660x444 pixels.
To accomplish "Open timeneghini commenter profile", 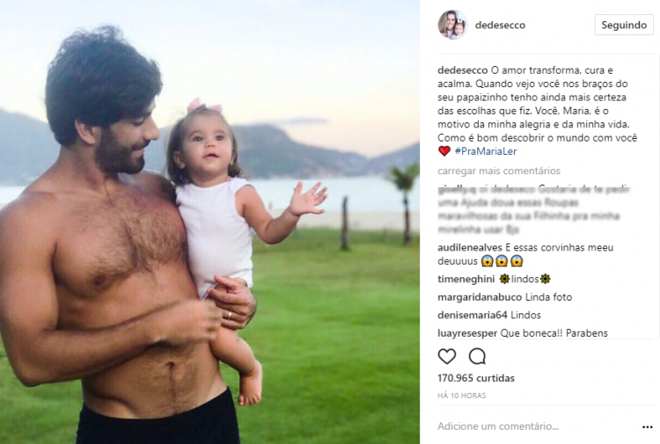I will tap(466, 280).
